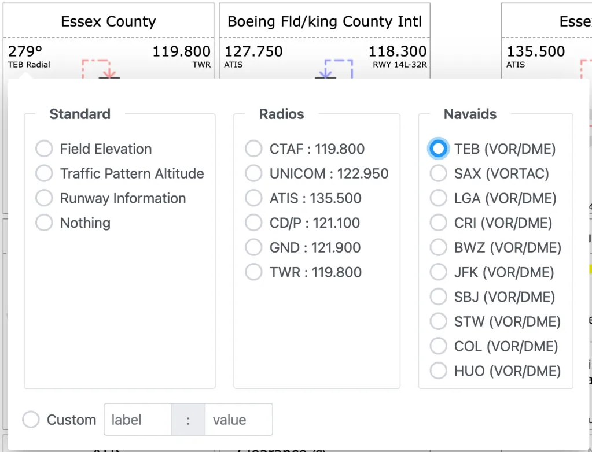Enable the Custom radio option
This screenshot has height=452, width=592.
(31, 420)
